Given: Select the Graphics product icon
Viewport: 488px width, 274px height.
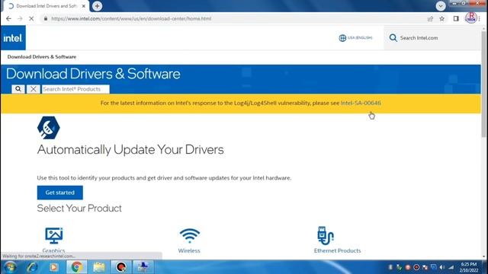Looking at the screenshot, I should [x=54, y=235].
